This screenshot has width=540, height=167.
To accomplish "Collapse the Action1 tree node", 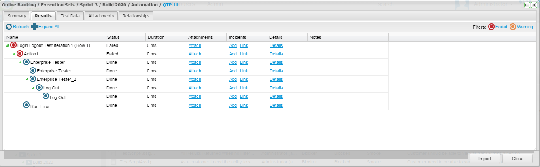I will tap(14, 54).
